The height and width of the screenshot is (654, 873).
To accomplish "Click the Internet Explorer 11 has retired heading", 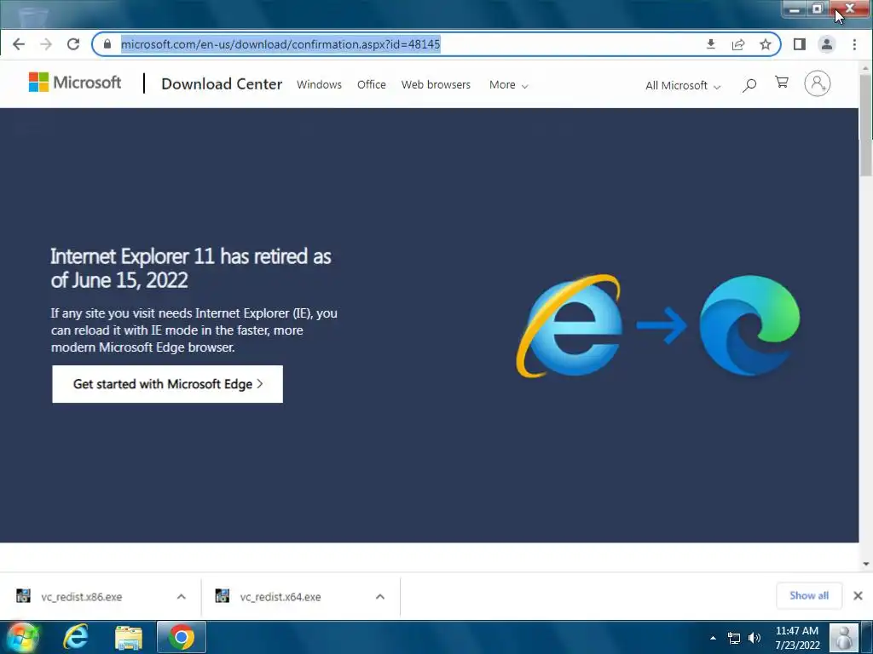I will pos(190,268).
